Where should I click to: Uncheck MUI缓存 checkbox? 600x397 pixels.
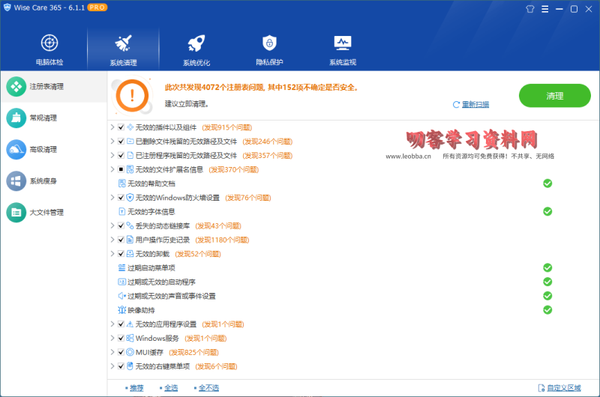click(x=121, y=352)
